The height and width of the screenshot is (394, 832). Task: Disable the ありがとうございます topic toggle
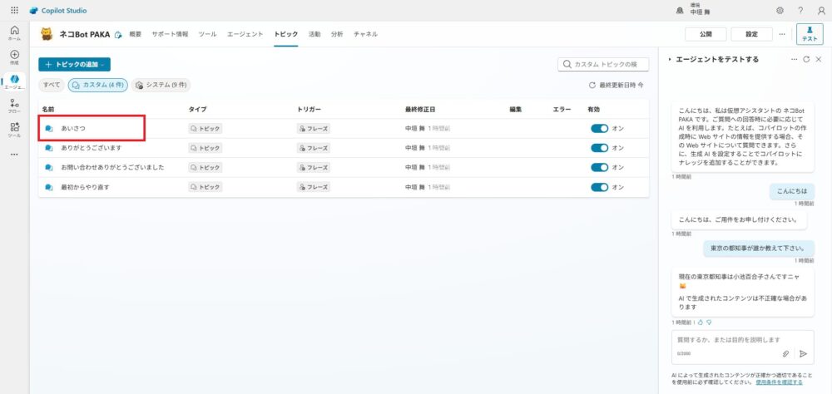600,148
